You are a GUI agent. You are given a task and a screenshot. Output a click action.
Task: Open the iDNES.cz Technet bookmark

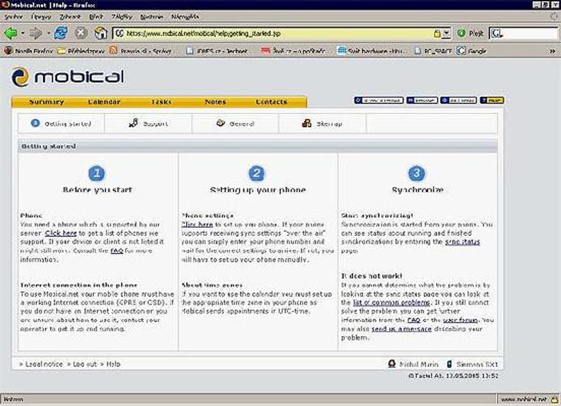217,51
